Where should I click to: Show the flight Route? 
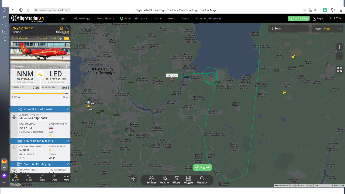point(29,178)
